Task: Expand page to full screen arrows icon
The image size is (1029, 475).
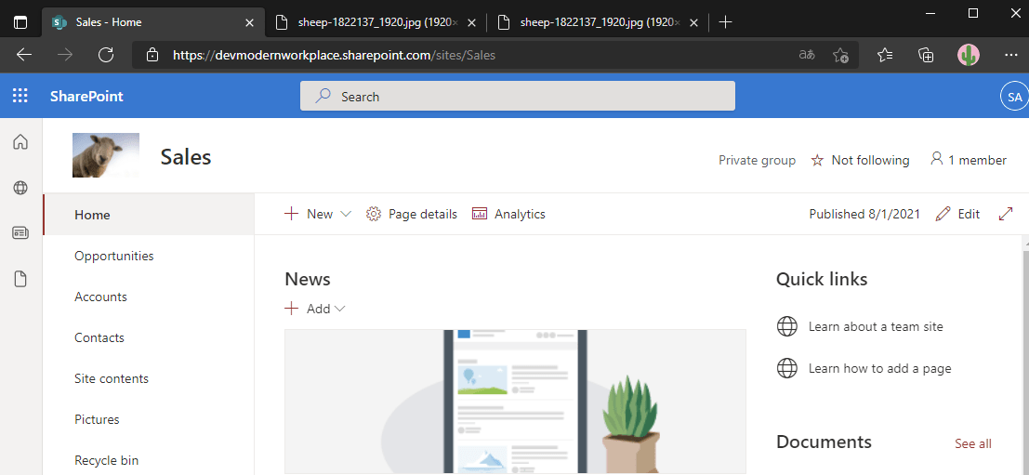Action: coord(1005,214)
